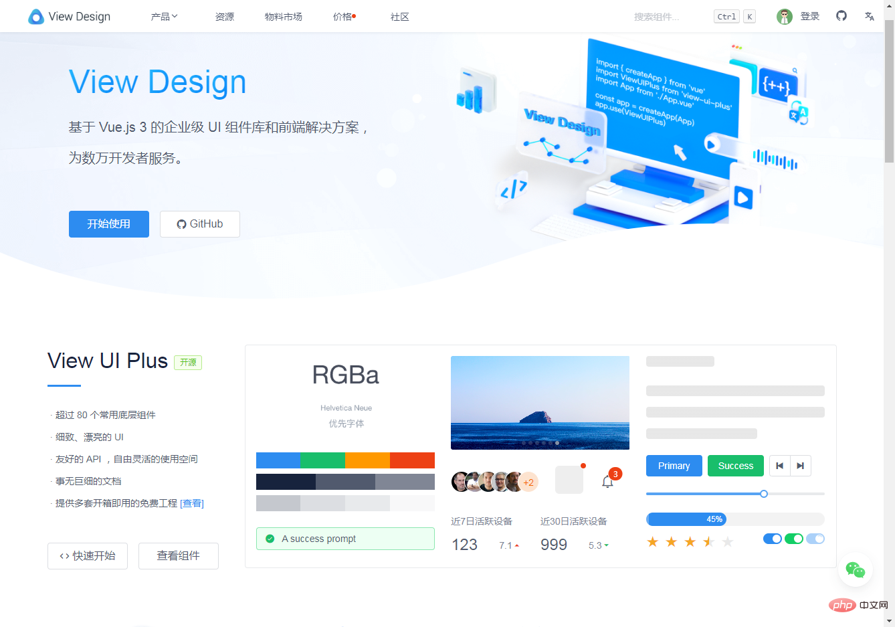The width and height of the screenshot is (895, 627).
Task: Click the 登录 login link
Action: point(810,16)
